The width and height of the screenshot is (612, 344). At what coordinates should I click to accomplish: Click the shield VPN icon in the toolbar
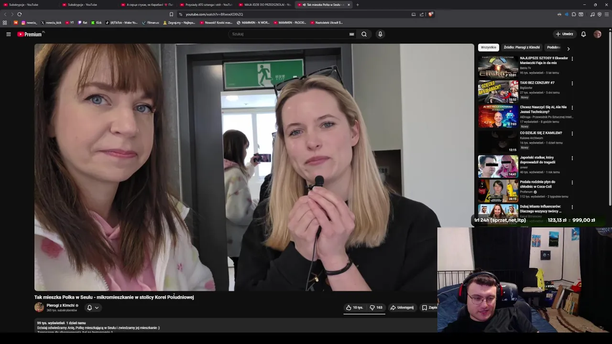(600, 14)
